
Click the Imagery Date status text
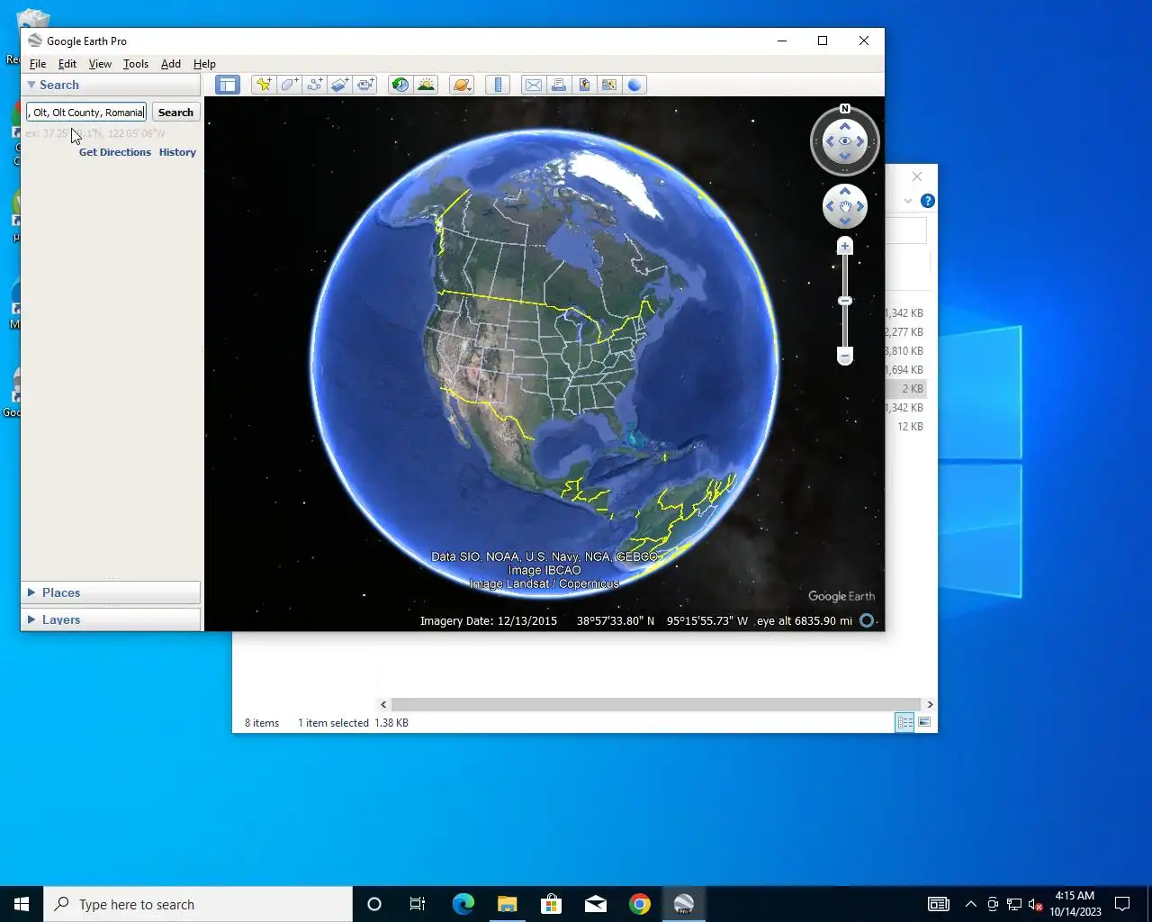tap(489, 620)
